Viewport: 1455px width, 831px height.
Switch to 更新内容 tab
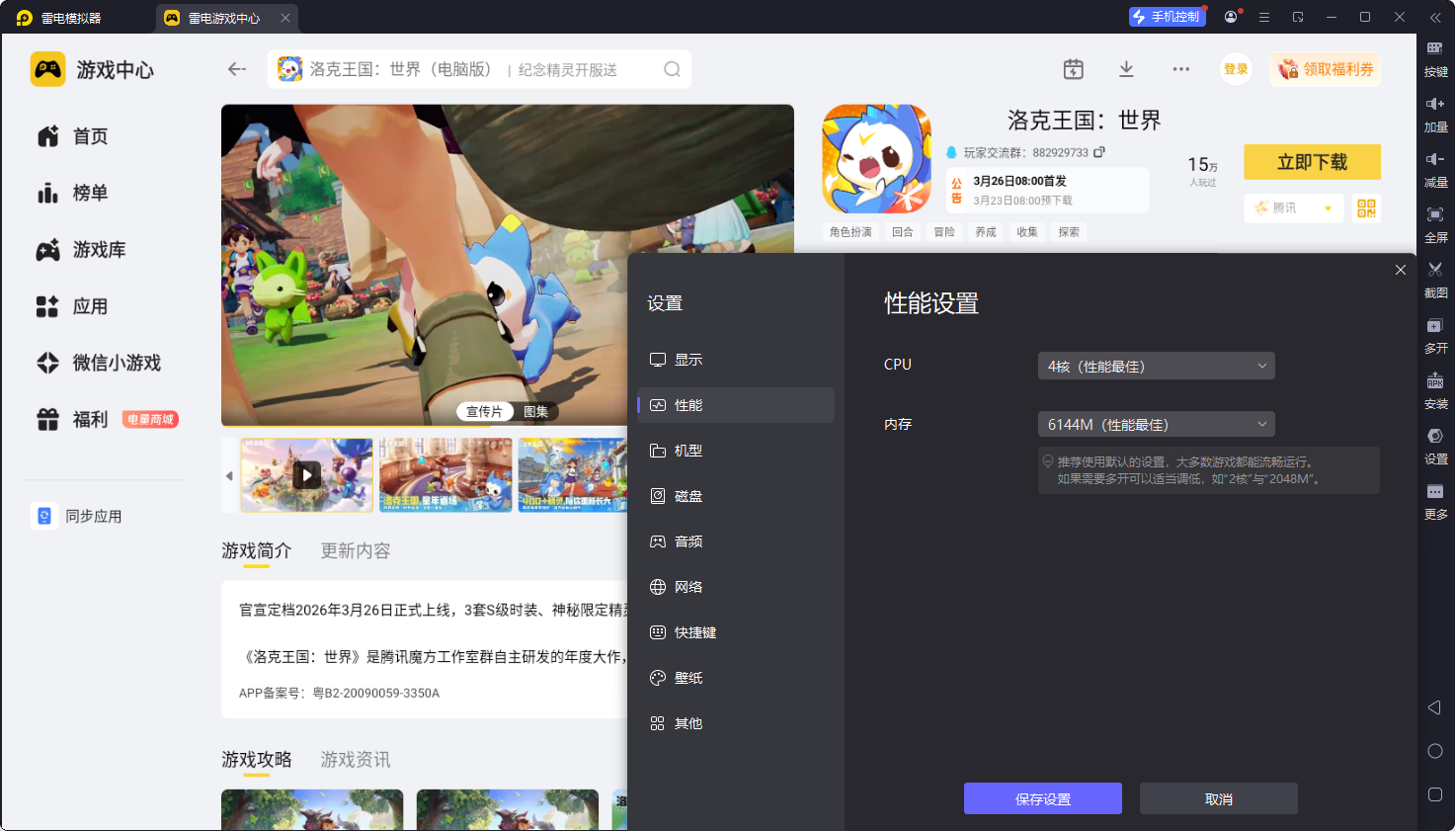355,550
